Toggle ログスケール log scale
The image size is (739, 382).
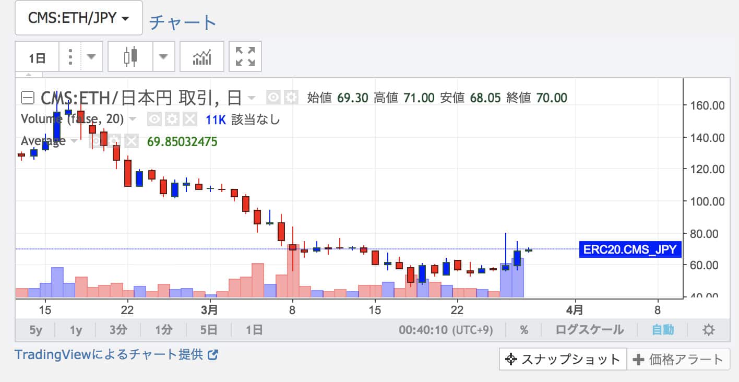click(589, 330)
